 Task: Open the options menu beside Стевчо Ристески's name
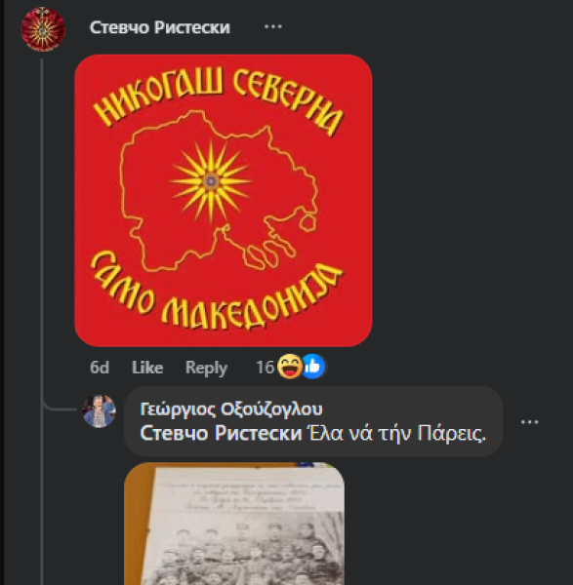coord(273,27)
